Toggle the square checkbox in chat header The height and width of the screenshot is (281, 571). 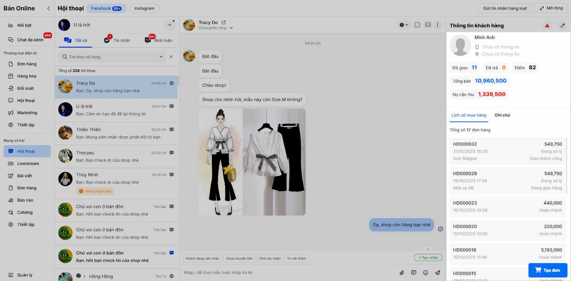417,25
